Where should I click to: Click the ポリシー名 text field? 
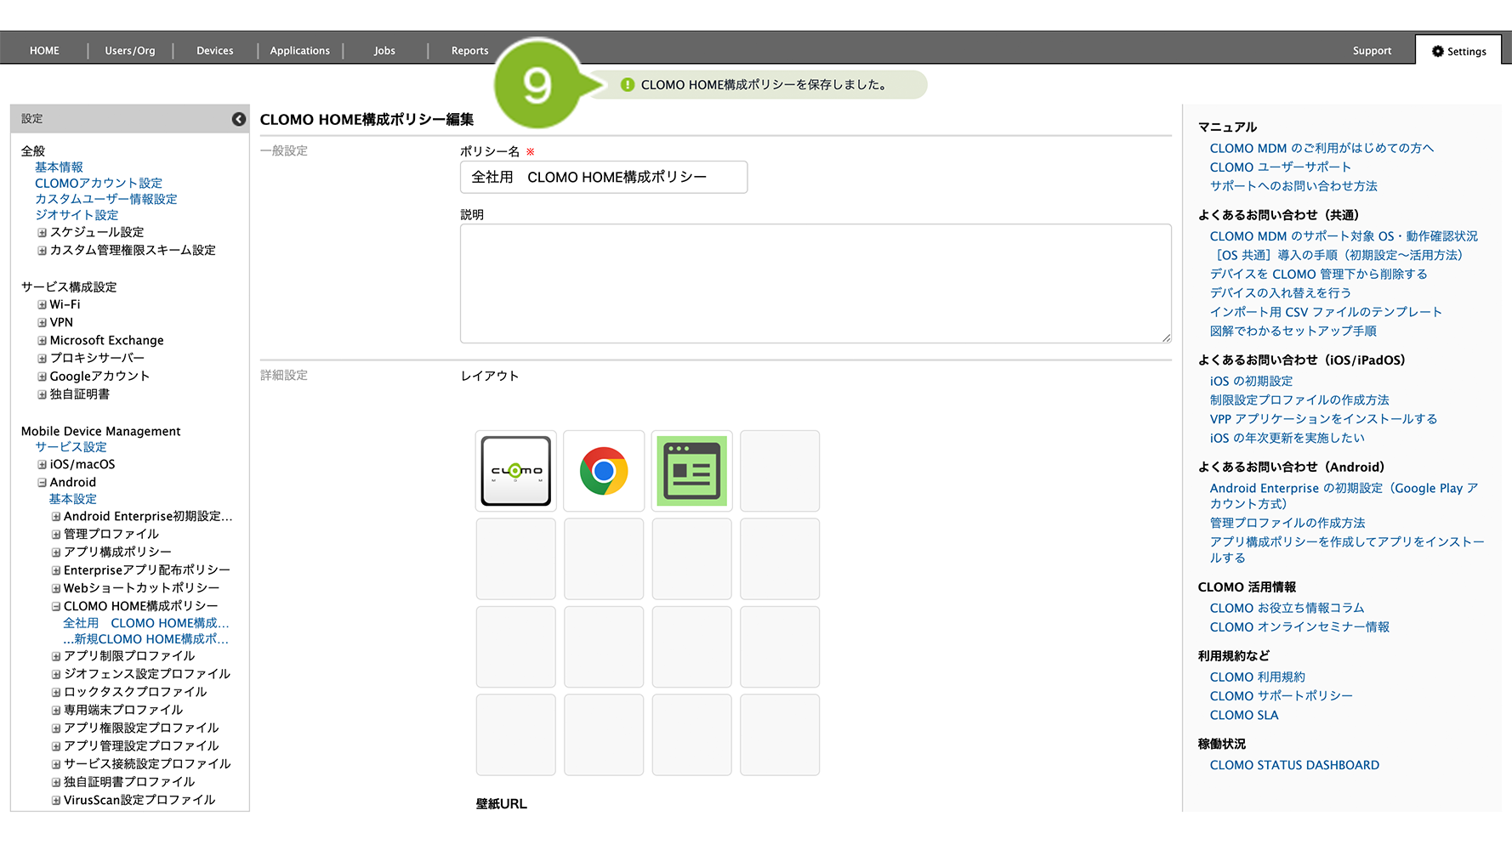(604, 178)
